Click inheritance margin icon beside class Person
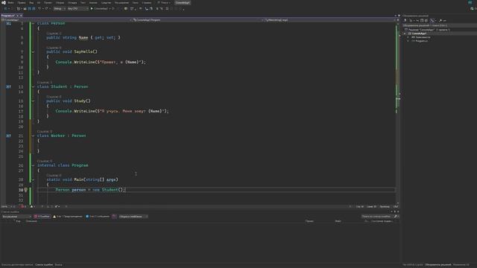Screen dimensions: 477x268 point(8,23)
